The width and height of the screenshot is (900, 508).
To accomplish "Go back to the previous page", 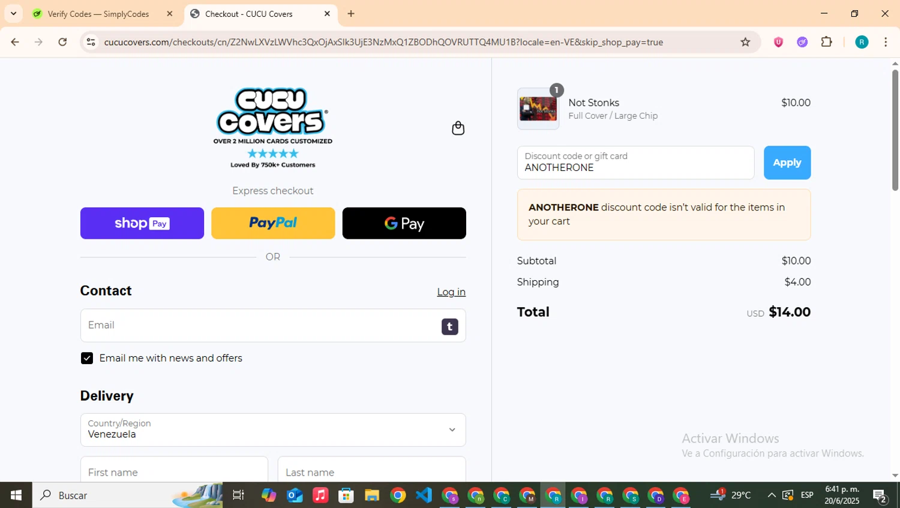I will point(15,42).
